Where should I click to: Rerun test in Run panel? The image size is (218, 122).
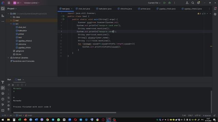coord(9,85)
